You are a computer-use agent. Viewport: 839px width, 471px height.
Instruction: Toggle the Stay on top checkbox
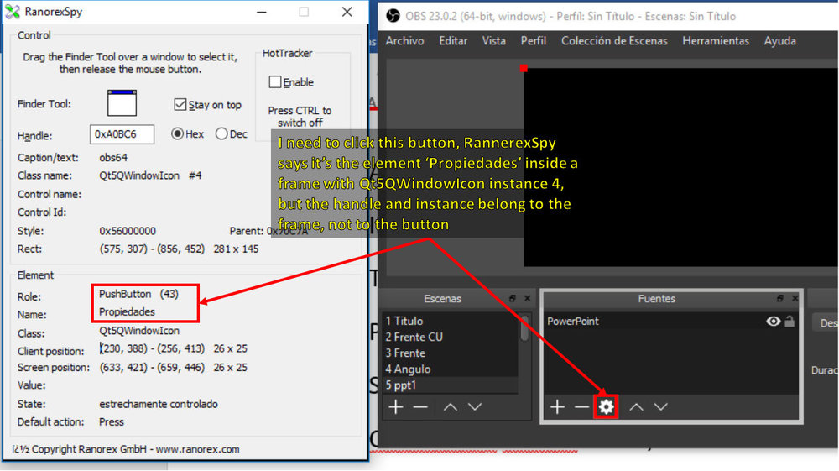click(180, 104)
